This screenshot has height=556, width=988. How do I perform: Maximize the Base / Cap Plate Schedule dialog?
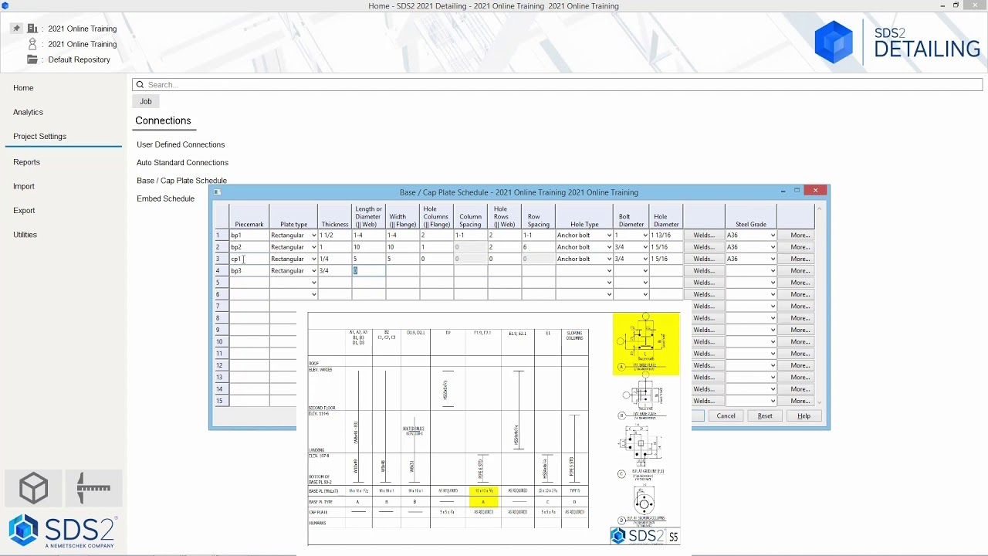(x=797, y=191)
